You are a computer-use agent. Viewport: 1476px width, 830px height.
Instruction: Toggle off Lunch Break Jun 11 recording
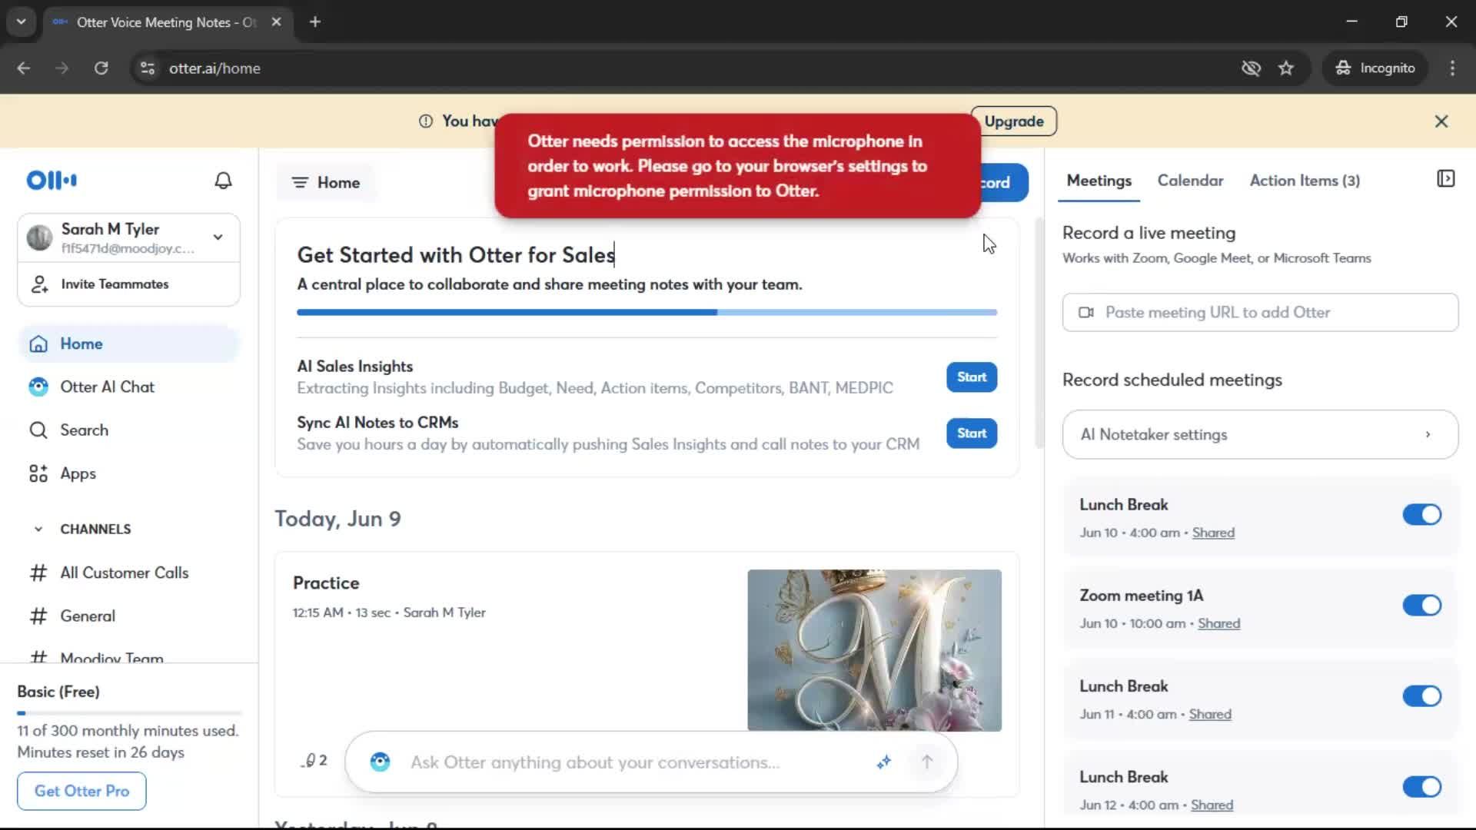(1421, 696)
